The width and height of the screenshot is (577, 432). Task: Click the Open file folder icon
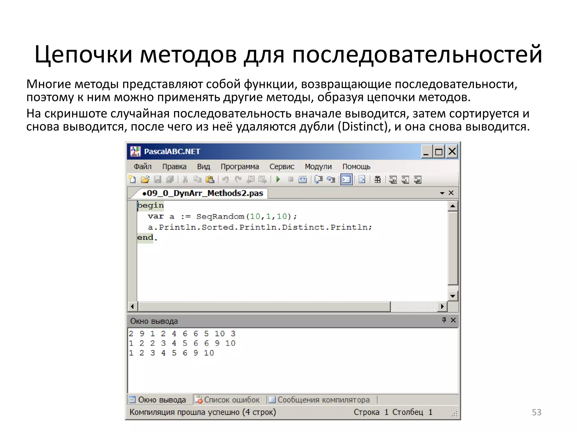pos(145,179)
